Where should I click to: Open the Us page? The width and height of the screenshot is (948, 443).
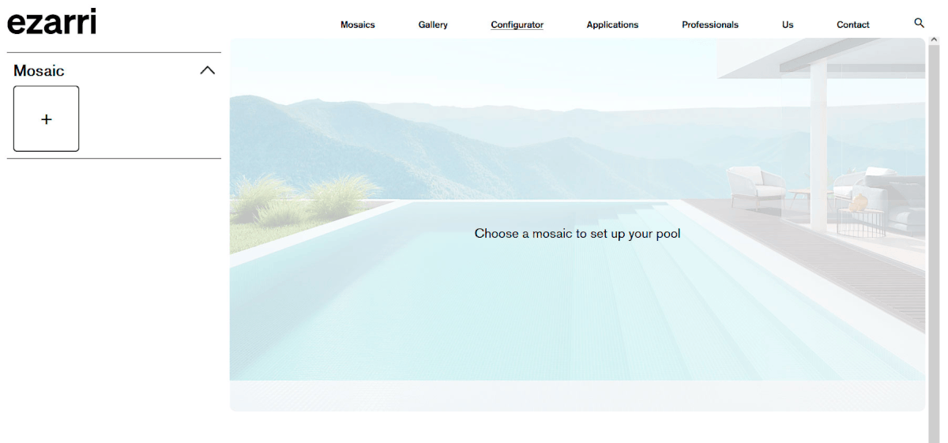[788, 24]
